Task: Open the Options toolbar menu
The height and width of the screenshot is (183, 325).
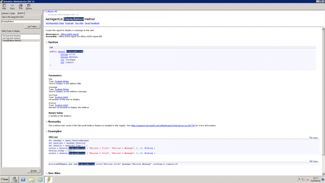Action: point(29,6)
